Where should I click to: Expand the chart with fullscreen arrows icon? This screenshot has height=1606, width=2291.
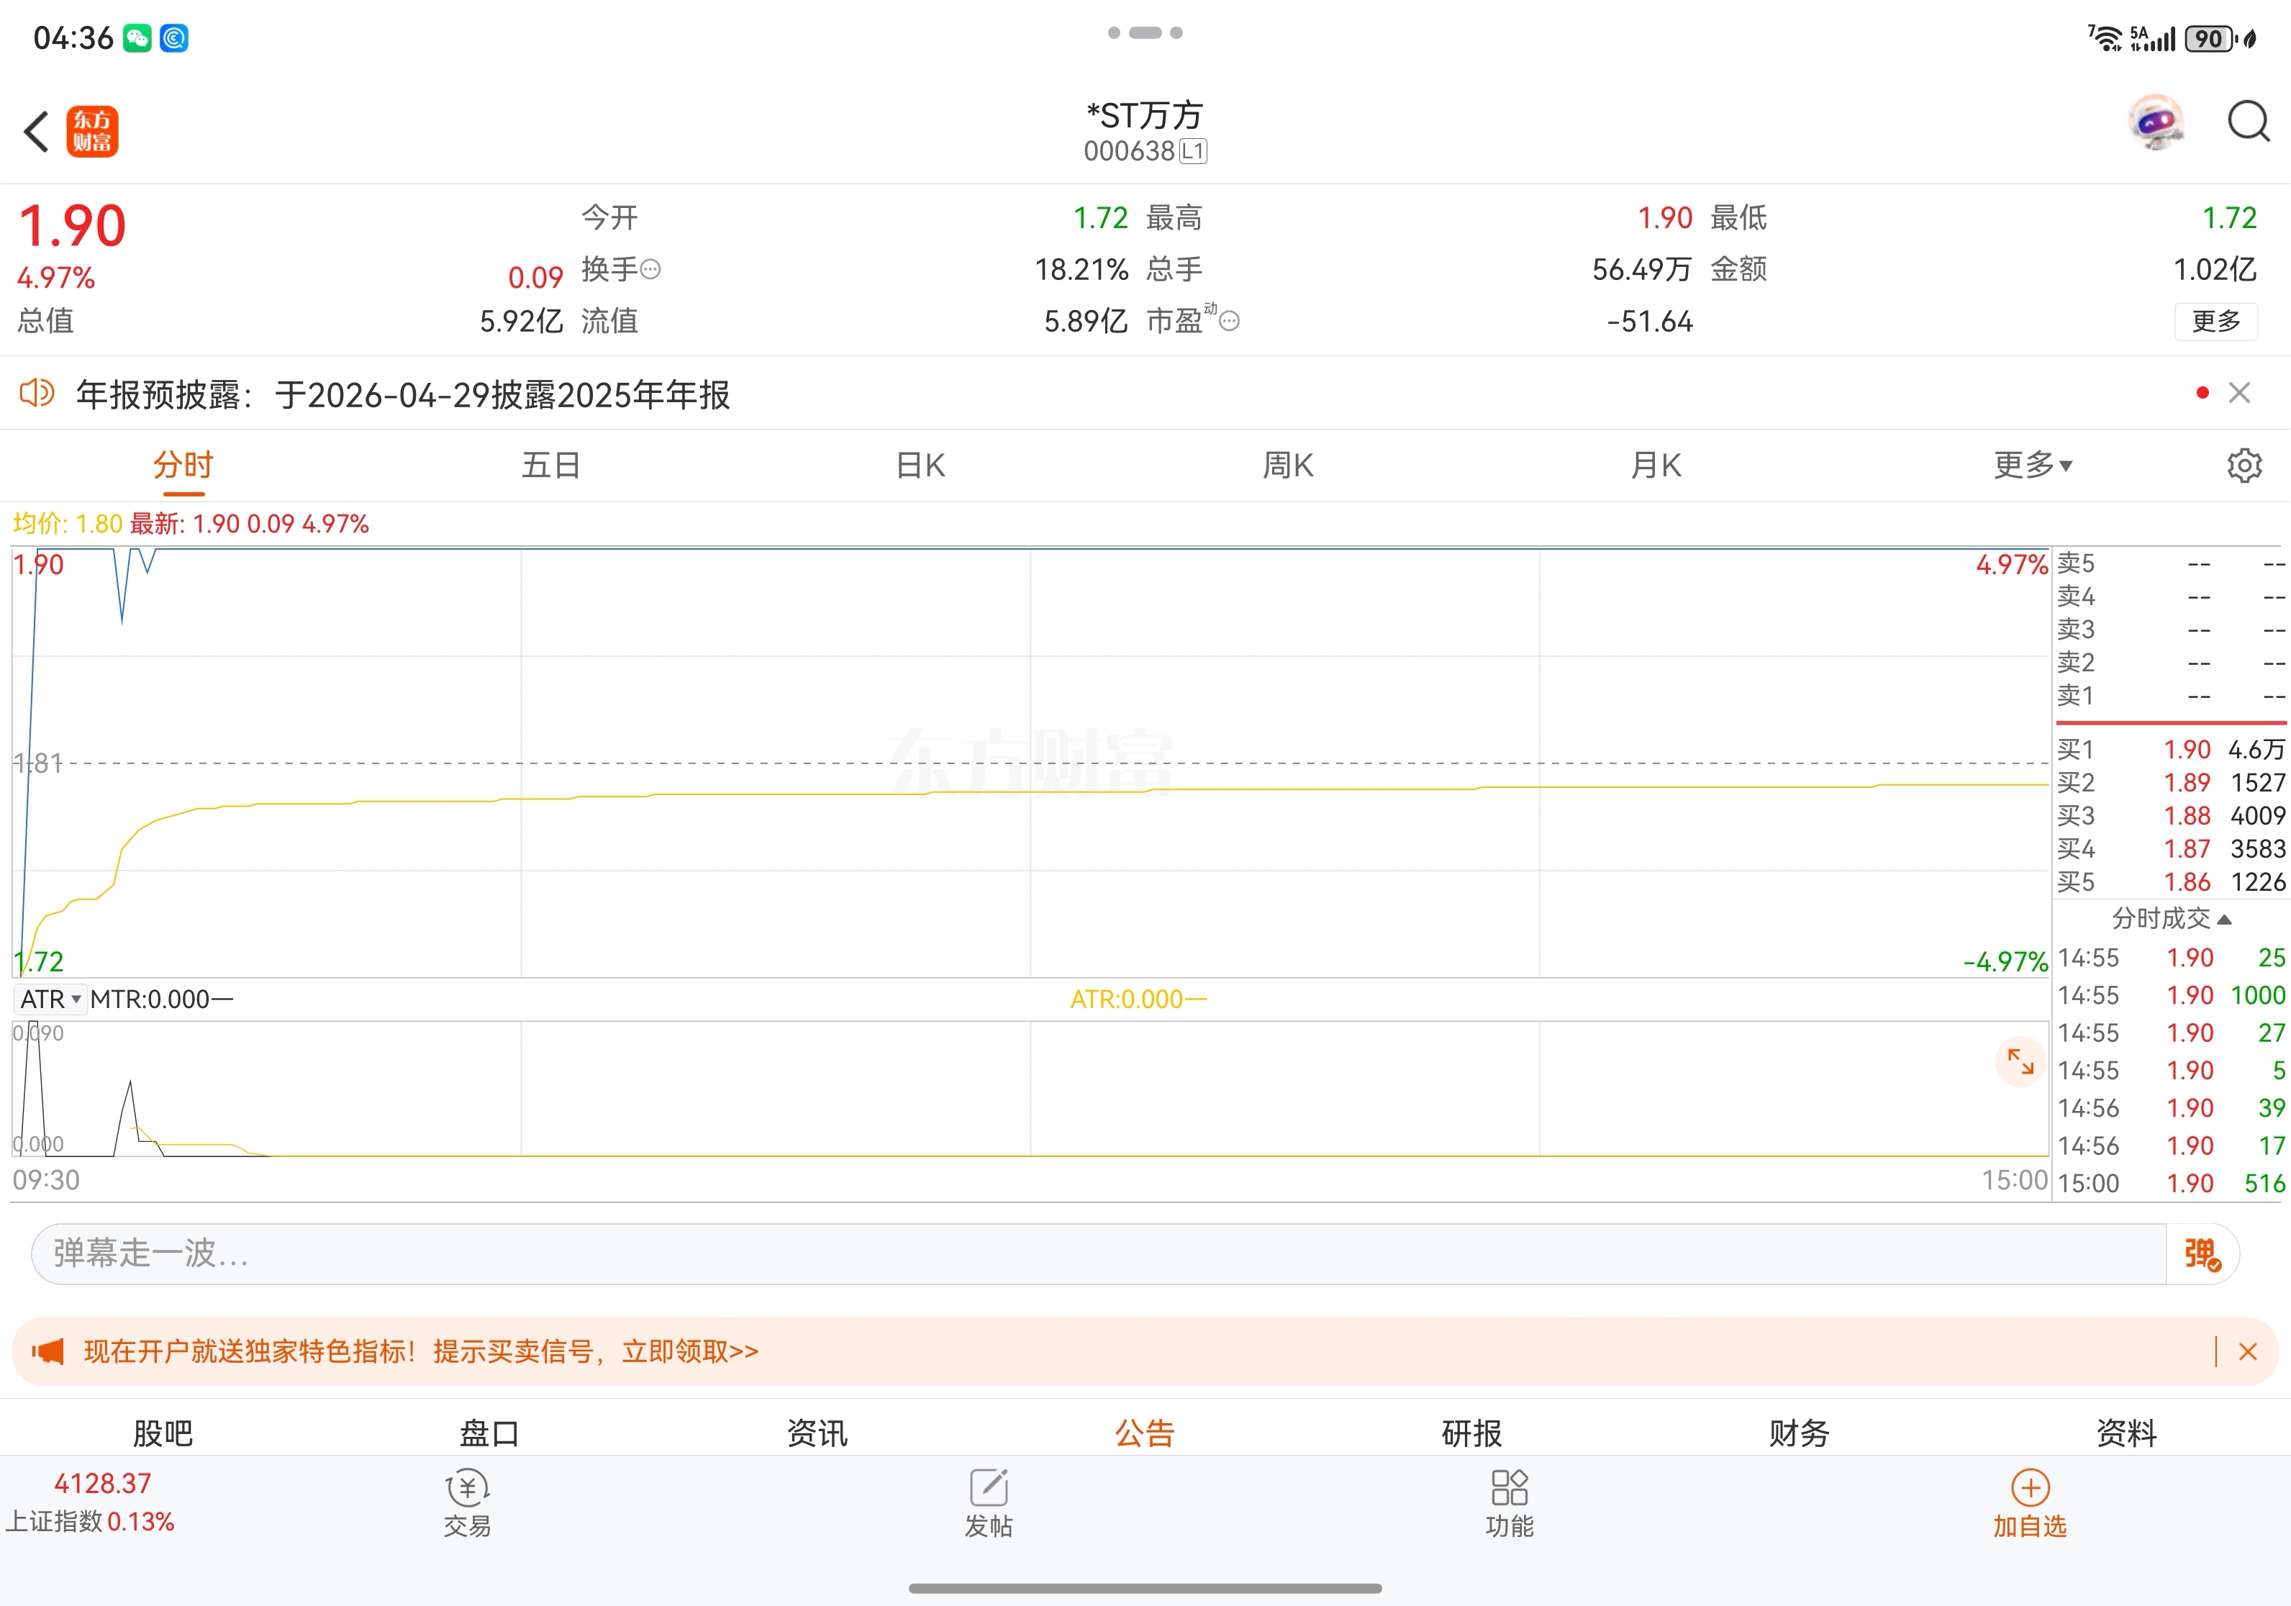[2020, 1061]
